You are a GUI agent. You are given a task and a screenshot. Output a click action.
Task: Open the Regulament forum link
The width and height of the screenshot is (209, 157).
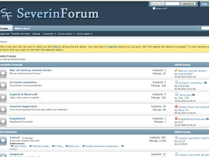(17, 118)
